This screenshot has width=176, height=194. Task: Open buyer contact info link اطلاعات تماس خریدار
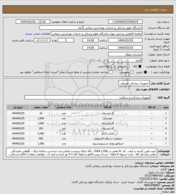coord(38,34)
